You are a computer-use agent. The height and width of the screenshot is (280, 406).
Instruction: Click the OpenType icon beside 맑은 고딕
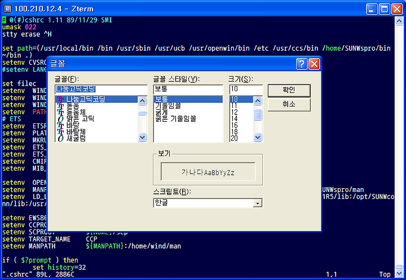pyautogui.click(x=60, y=119)
